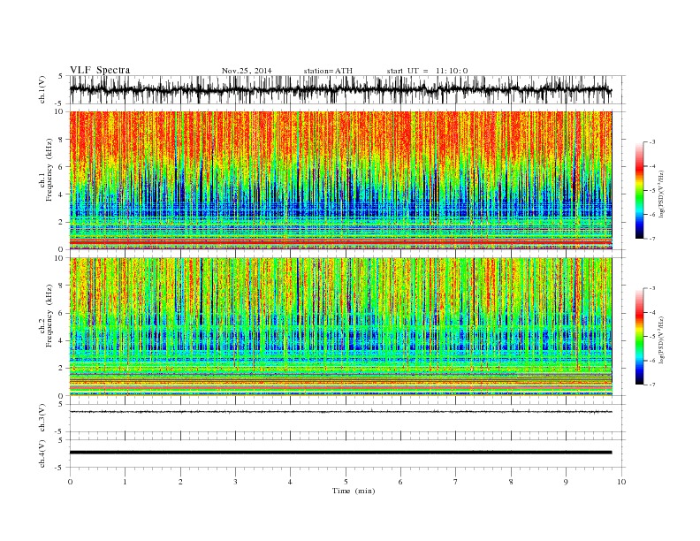Click the "6" minute time axis tick label

[400, 482]
